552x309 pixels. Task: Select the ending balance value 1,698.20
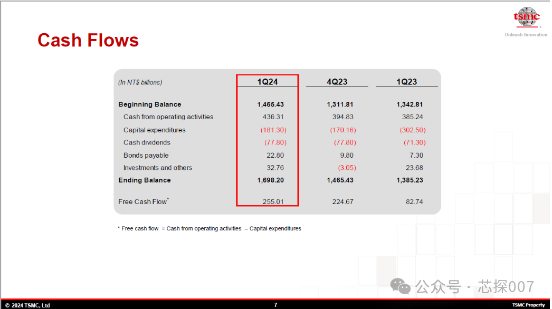click(270, 180)
